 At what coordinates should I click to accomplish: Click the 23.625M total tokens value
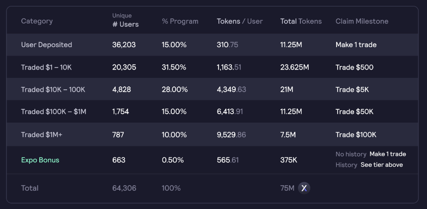(x=294, y=67)
